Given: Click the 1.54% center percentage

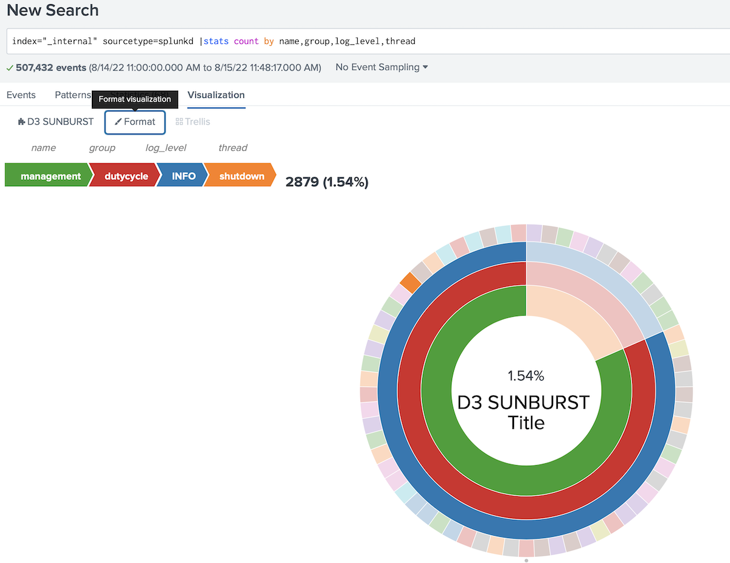Looking at the screenshot, I should [526, 376].
